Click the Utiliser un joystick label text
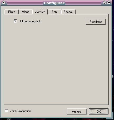 click(x=30, y=21)
